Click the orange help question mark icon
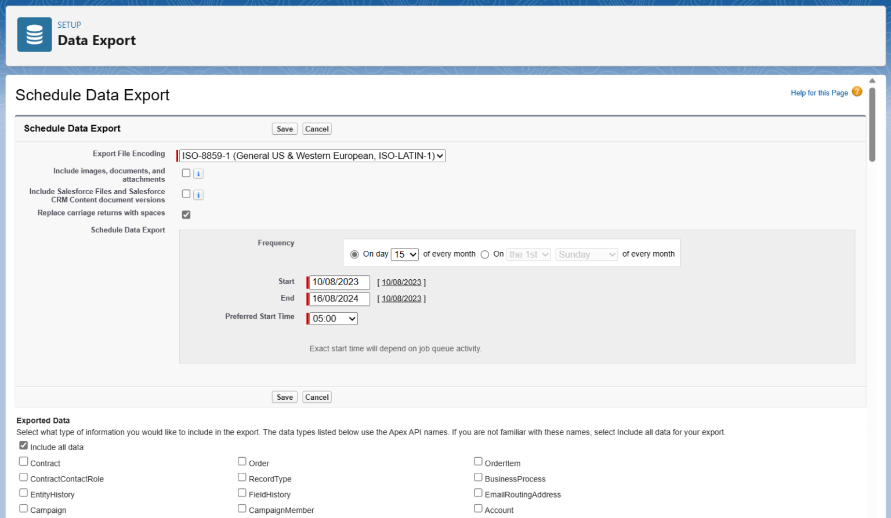 pyautogui.click(x=857, y=92)
